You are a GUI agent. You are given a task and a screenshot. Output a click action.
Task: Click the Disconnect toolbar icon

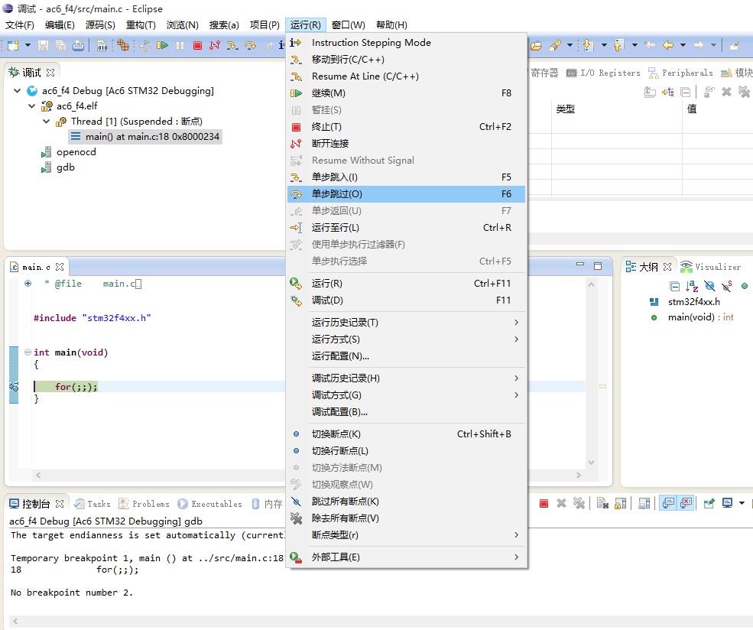pos(215,45)
